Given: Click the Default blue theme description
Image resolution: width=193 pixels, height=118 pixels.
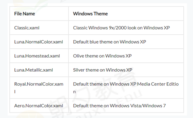Looking at the screenshot, I should pyautogui.click(x=110, y=42).
